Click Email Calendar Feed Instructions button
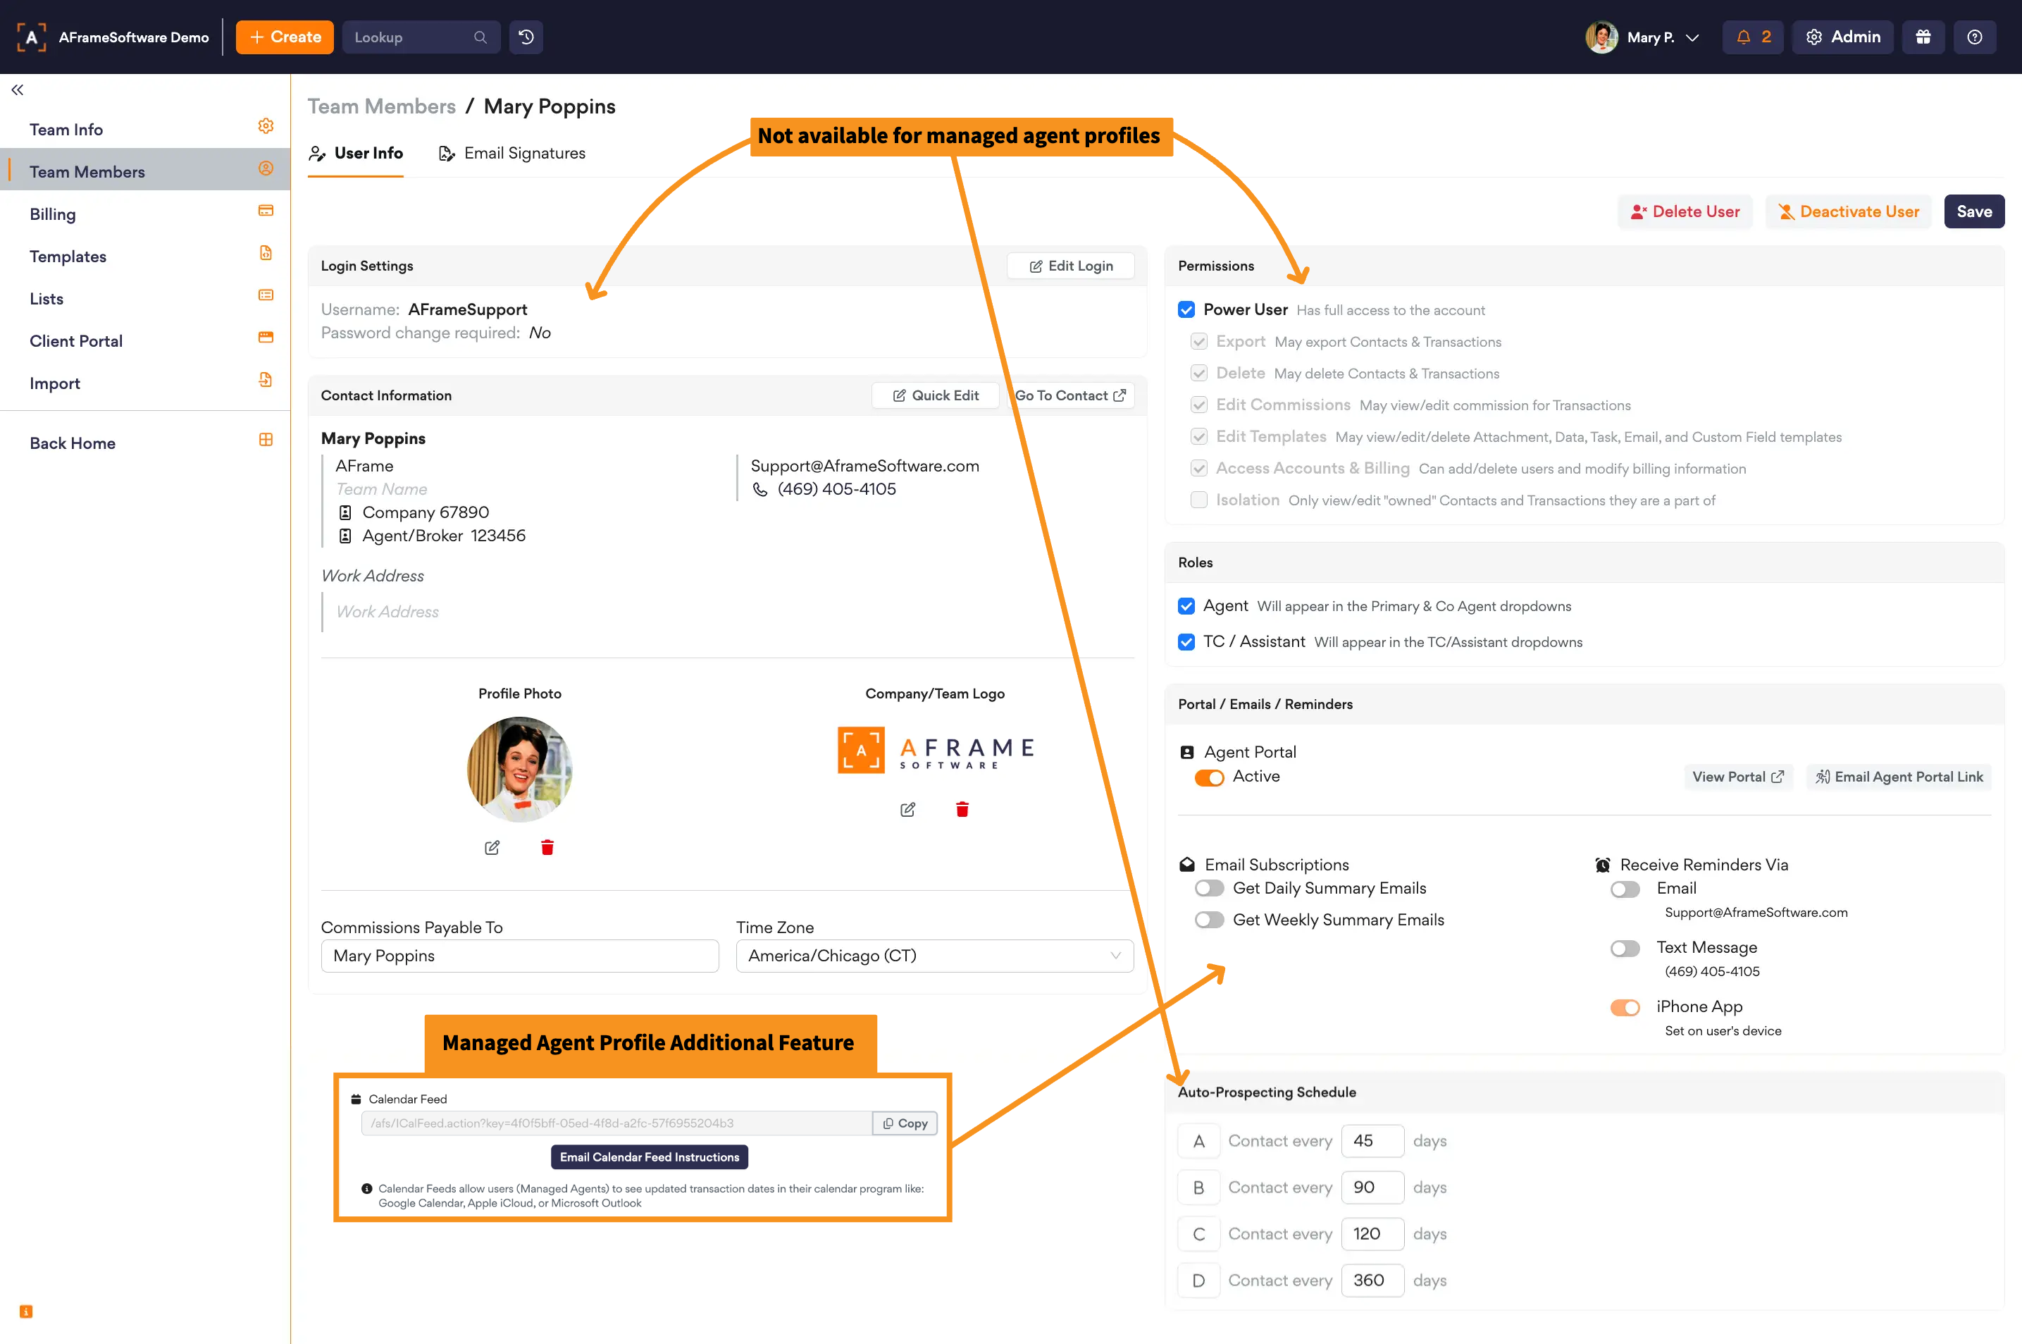Viewport: 2022px width, 1344px height. pyautogui.click(x=649, y=1157)
